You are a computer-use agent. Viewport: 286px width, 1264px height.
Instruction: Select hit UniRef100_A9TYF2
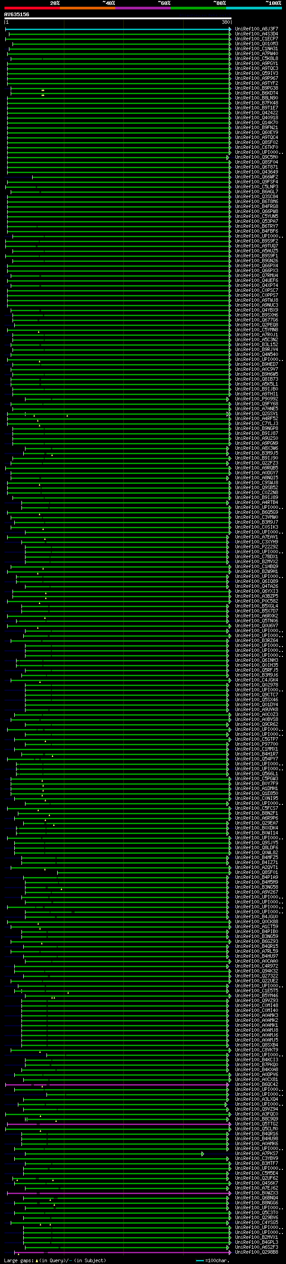click(257, 83)
